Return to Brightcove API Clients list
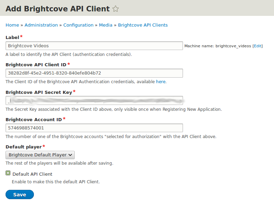 tap(143, 25)
